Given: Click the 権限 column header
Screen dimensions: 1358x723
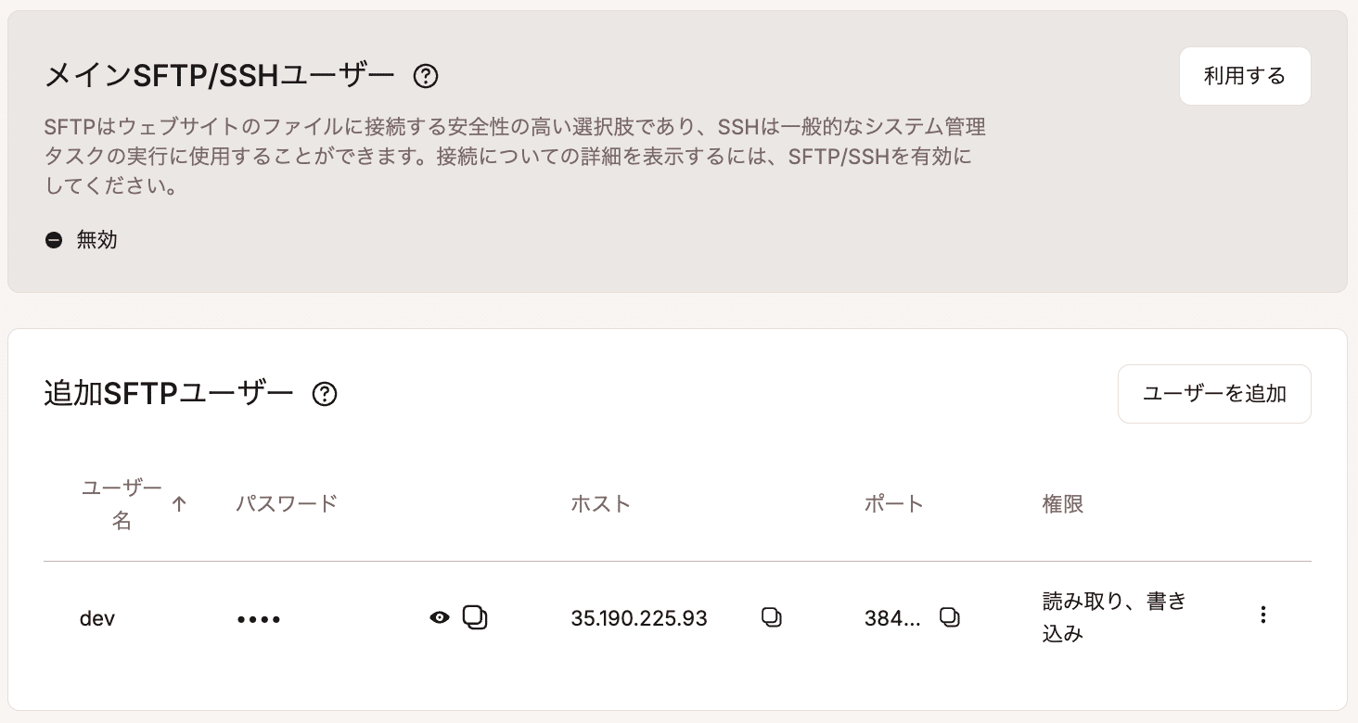Looking at the screenshot, I should tap(1063, 504).
